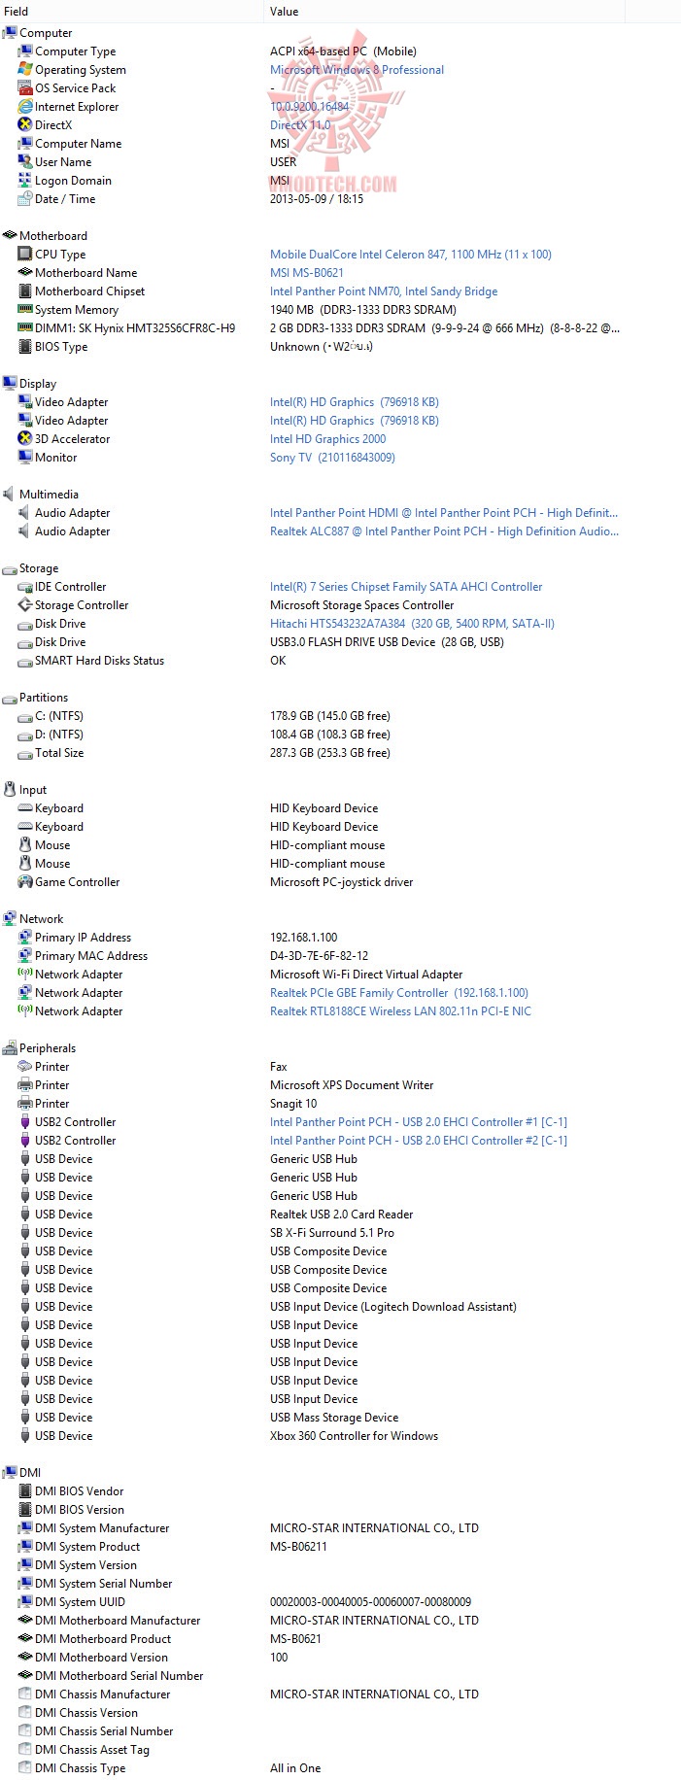This screenshot has height=1780, width=681.
Task: Select the Snagit 10 printer value
Action: [x=293, y=1104]
